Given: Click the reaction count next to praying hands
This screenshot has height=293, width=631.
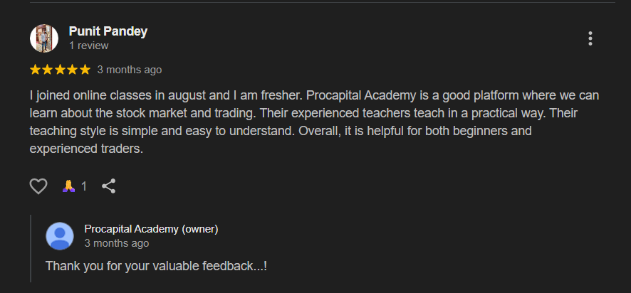Looking at the screenshot, I should [84, 186].
